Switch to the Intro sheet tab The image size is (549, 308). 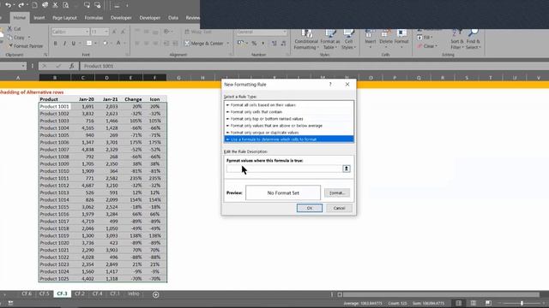point(134,294)
